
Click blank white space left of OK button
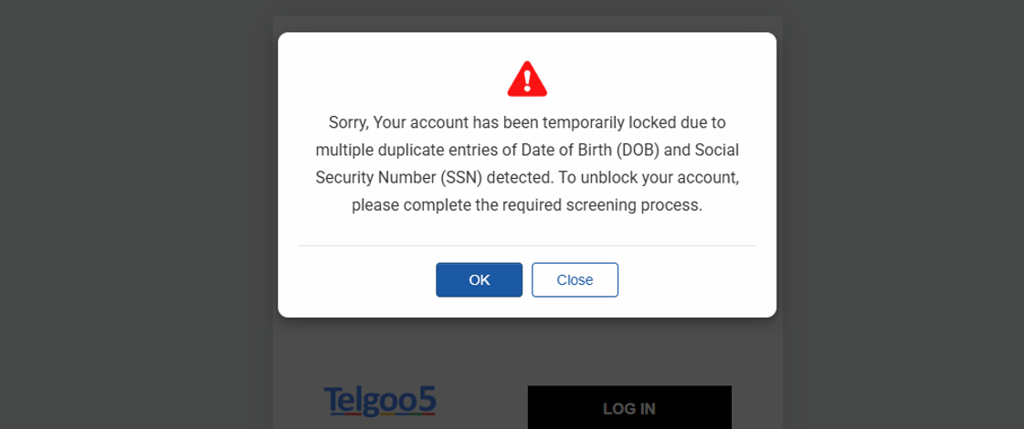click(x=357, y=280)
